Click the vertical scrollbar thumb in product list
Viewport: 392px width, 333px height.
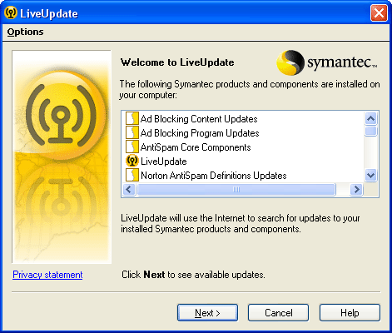point(370,131)
